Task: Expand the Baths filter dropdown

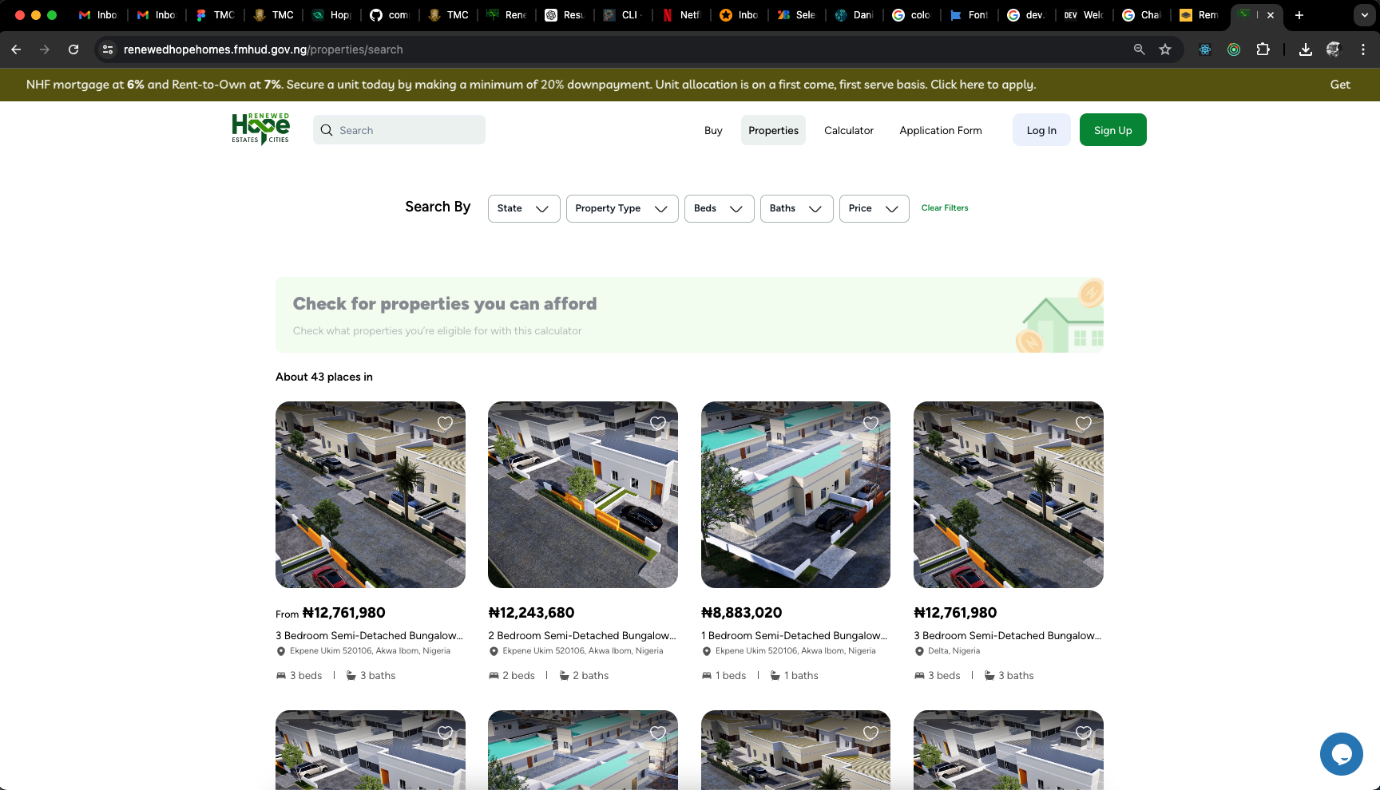Action: (x=796, y=208)
